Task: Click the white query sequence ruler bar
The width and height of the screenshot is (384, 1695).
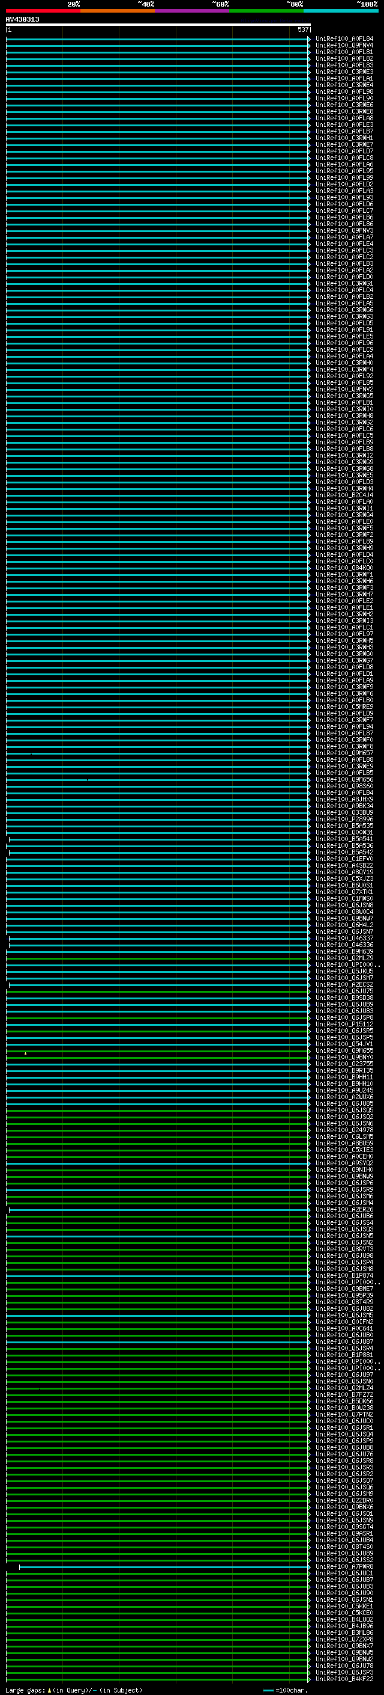Action: pos(158,24)
